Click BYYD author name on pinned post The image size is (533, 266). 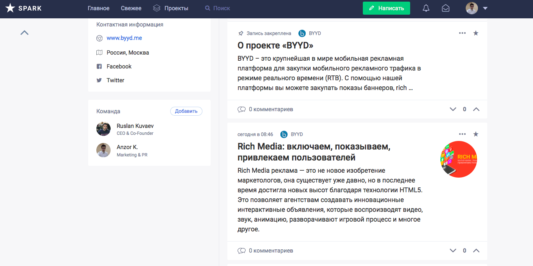315,33
